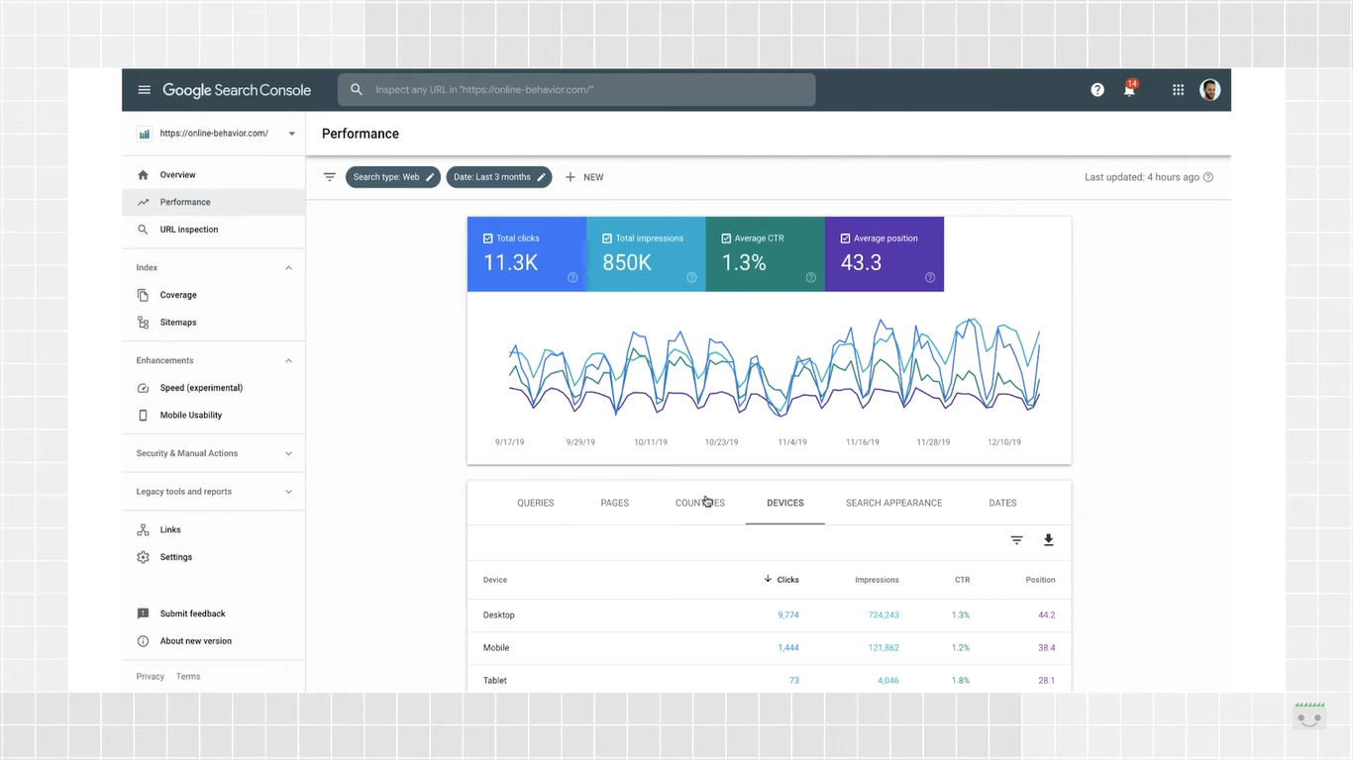Image resolution: width=1353 pixels, height=760 pixels.
Task: Download the devices table data
Action: (x=1048, y=540)
